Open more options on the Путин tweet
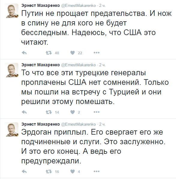The image size is (176, 179). point(97,53)
